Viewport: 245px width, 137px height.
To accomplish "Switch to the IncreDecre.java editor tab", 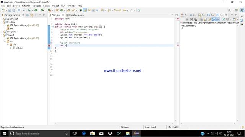I will click(75, 15).
